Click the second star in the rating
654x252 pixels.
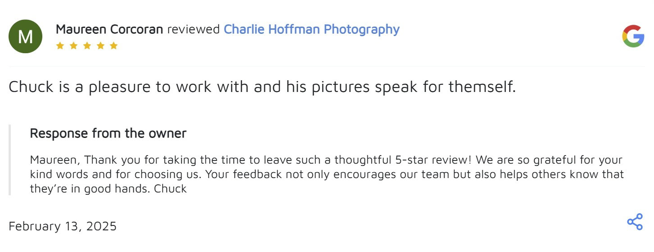(x=73, y=46)
